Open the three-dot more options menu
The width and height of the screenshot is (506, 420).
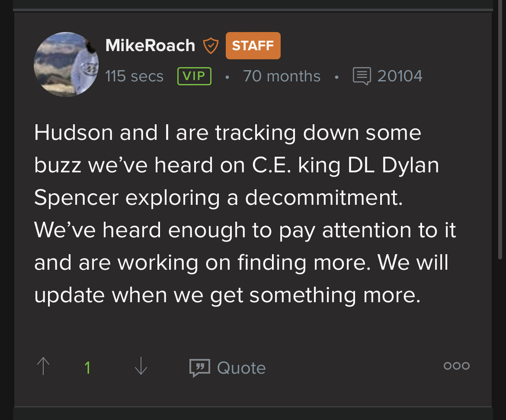456,366
